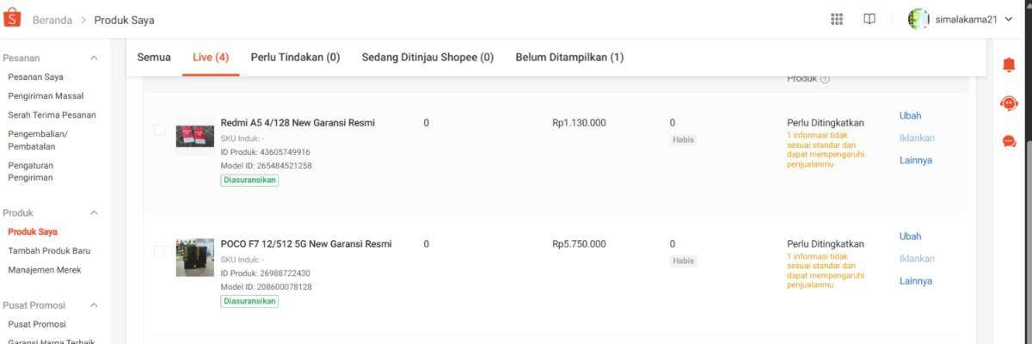Viewport: 1032px width, 344px height.
Task: Click Ubah for the Redmi A5 product
Action: (910, 116)
